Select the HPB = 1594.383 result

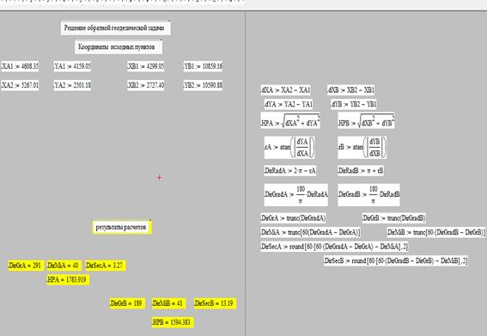(173, 322)
